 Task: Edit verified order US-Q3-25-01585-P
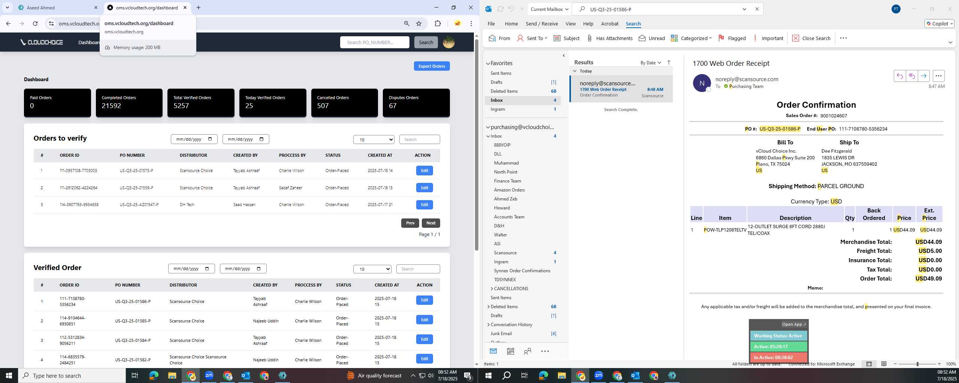click(424, 320)
